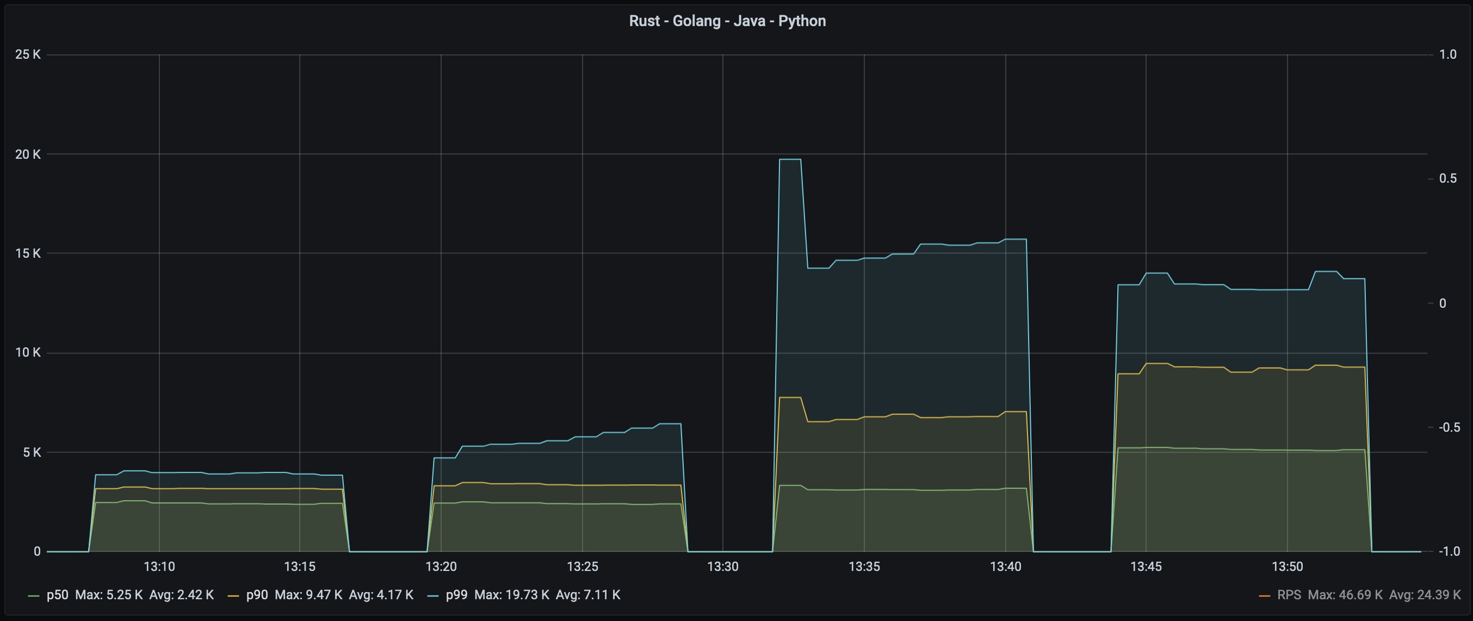
Task: Click the 13:30 x-axis time label
Action: pyautogui.click(x=723, y=567)
